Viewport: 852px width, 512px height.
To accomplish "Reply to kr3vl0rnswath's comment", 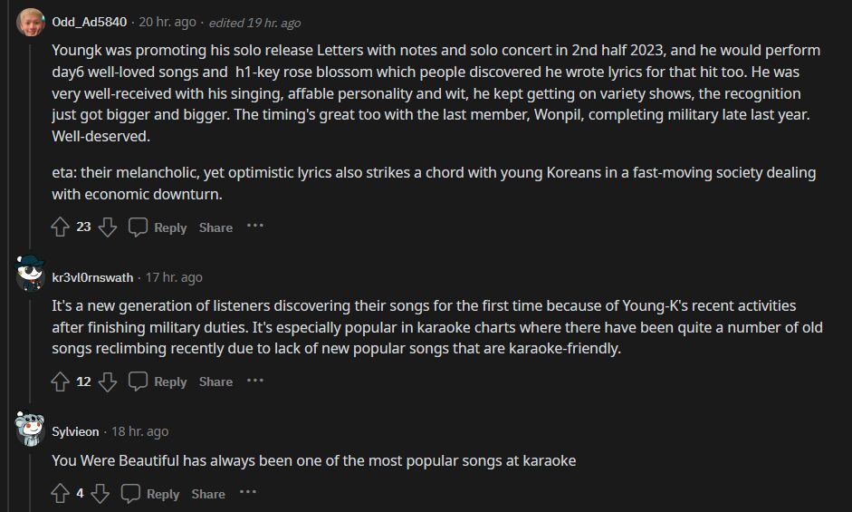I will (x=158, y=382).
